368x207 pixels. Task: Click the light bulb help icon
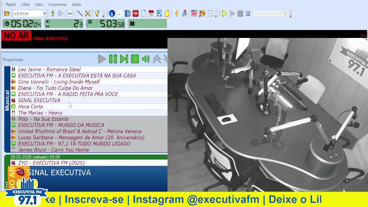(x=97, y=14)
